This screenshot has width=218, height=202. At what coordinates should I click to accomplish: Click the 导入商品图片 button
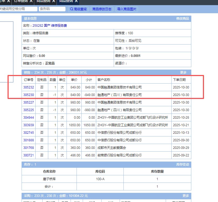pos(127,9)
